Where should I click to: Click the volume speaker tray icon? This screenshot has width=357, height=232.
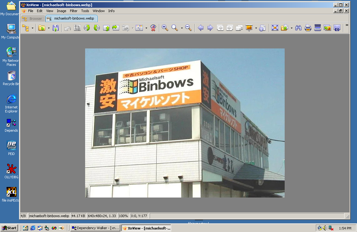325,228
